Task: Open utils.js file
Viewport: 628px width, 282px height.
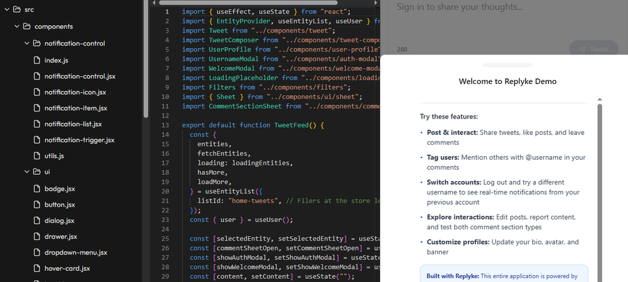Action: (54, 156)
